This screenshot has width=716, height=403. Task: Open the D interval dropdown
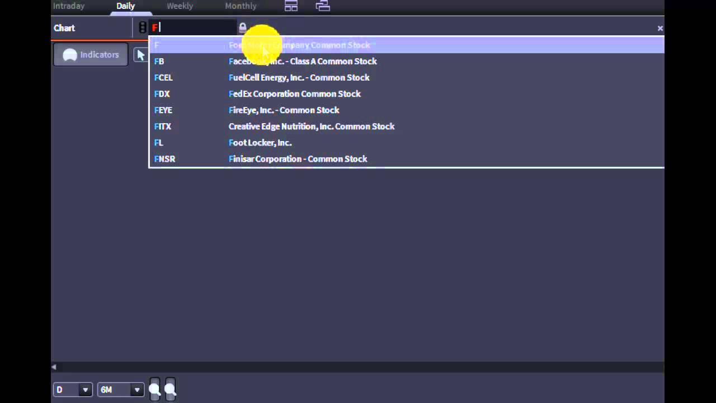click(x=73, y=390)
